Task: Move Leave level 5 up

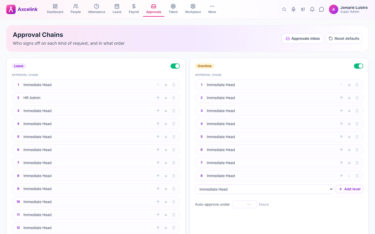Action: click(x=158, y=137)
